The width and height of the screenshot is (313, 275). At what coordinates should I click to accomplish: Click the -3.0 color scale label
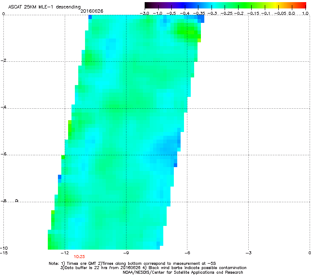[145, 14]
